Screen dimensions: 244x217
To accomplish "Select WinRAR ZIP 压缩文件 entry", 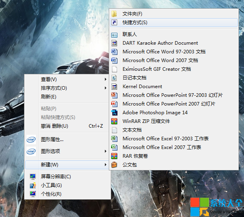I will point(174,121).
